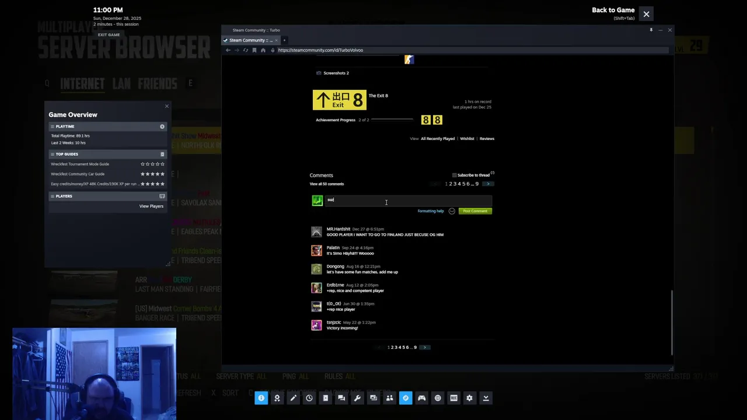Open All Recently Played view
This screenshot has width=747, height=420.
coord(438,139)
